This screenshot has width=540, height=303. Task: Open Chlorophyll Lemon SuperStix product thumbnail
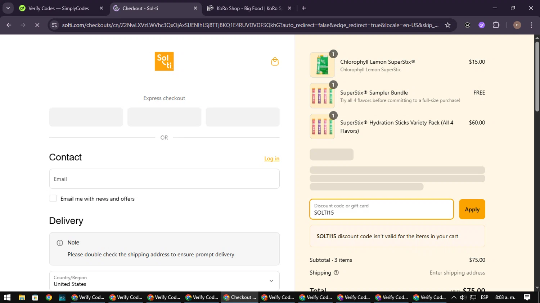(322, 65)
